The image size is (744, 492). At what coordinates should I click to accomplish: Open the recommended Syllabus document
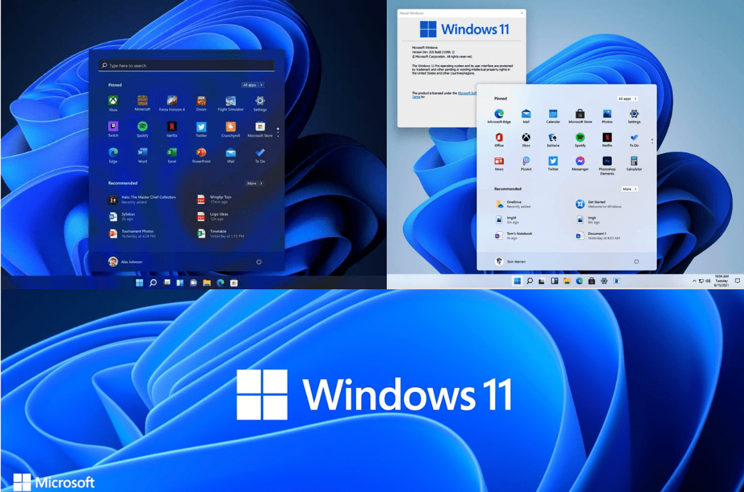[x=122, y=216]
